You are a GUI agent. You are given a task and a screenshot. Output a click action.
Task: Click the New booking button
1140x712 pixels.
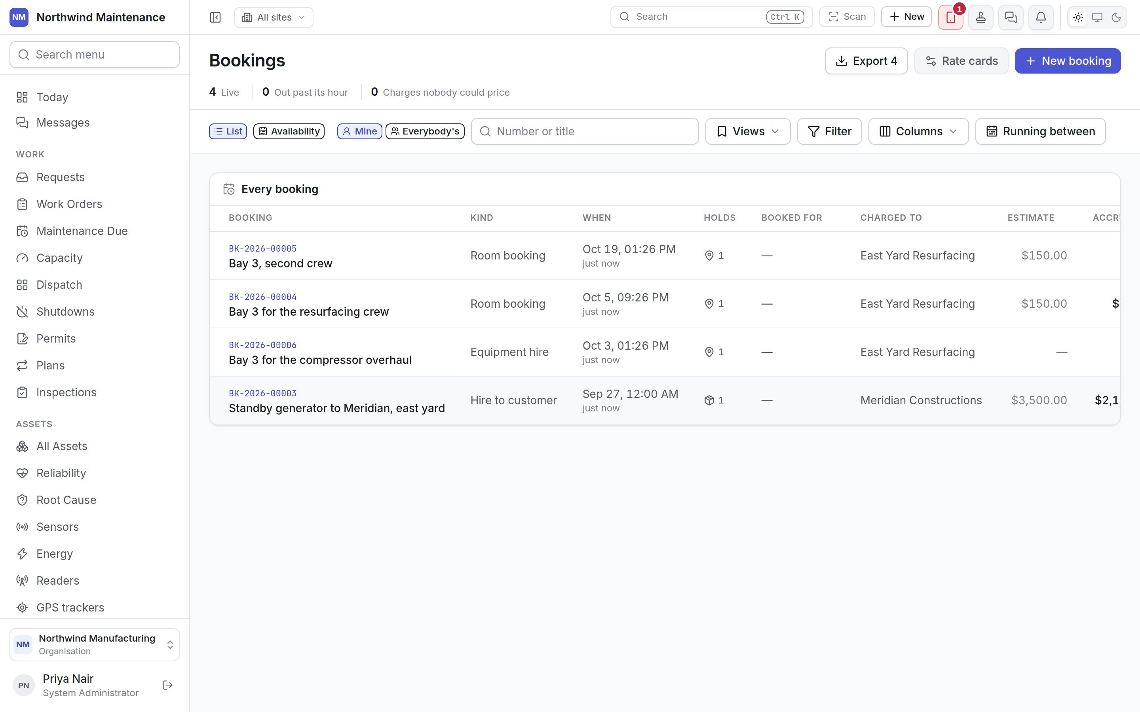click(1068, 61)
